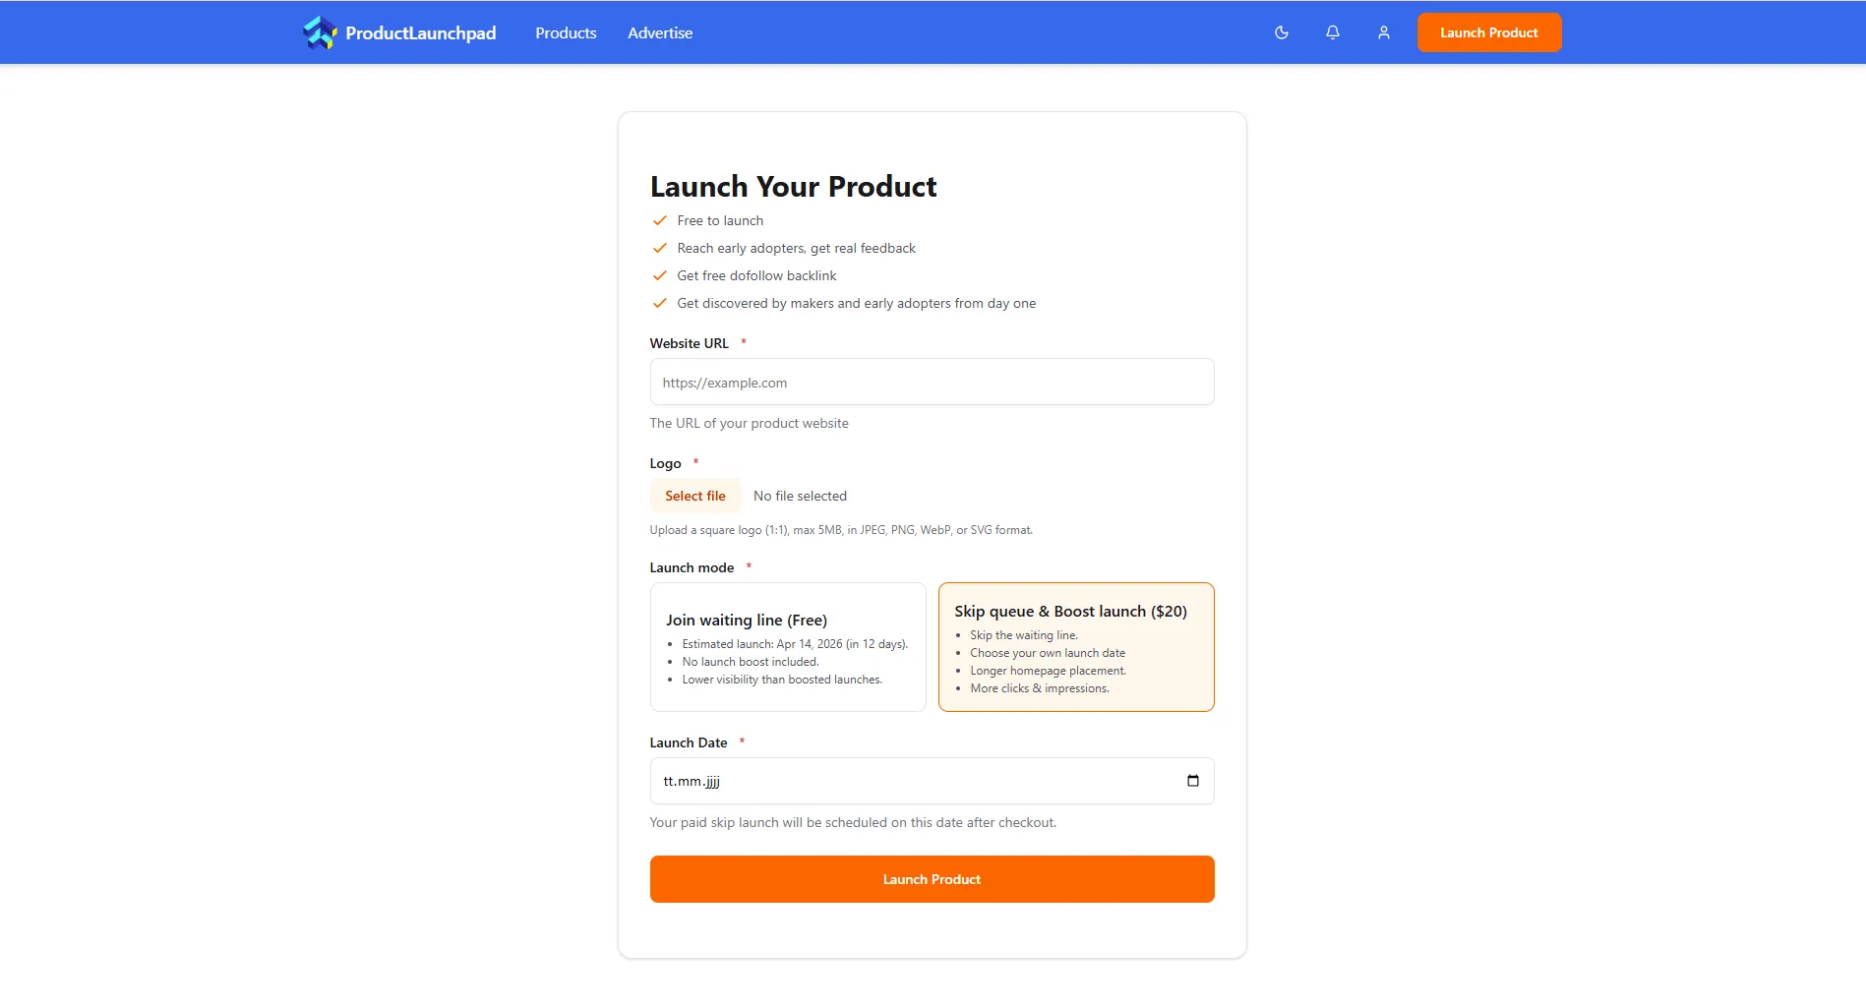The width and height of the screenshot is (1866, 1007).
Task: Select Skip queue & Boost launch option
Action: (x=1076, y=647)
